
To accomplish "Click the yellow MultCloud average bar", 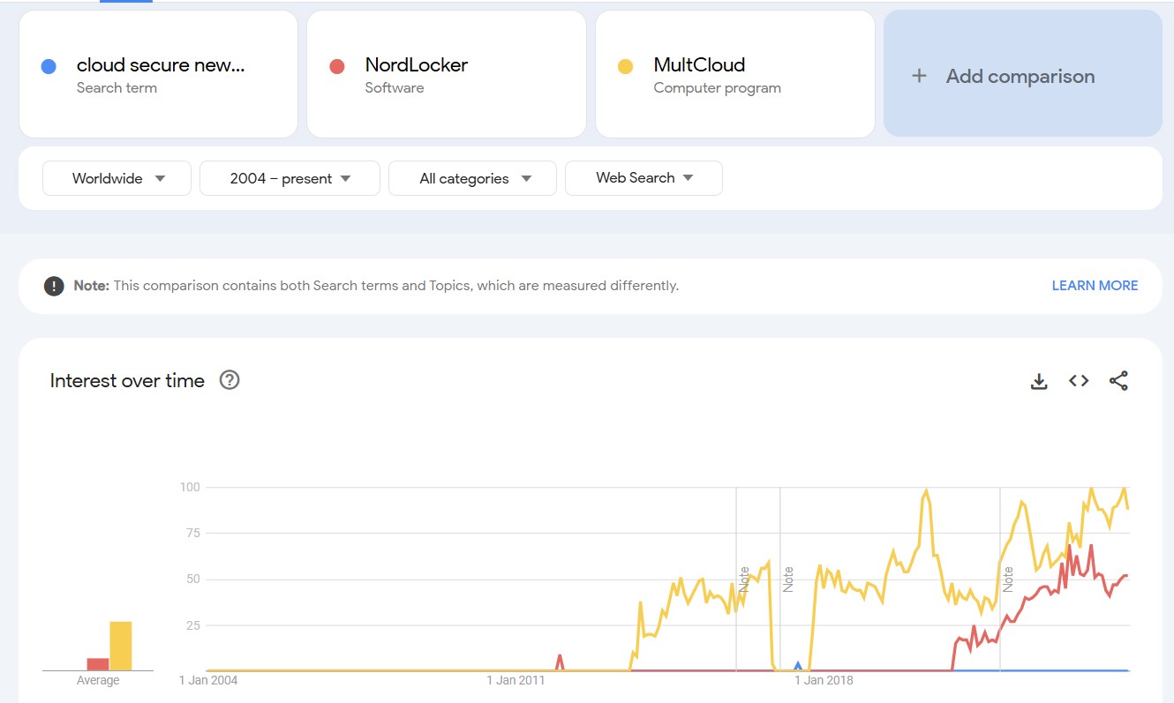I will click(x=121, y=646).
